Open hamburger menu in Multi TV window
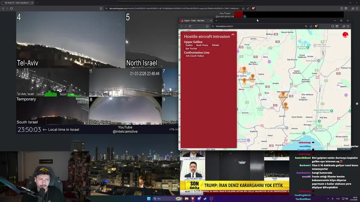Screen dimensions: 360x202 point(357,8)
